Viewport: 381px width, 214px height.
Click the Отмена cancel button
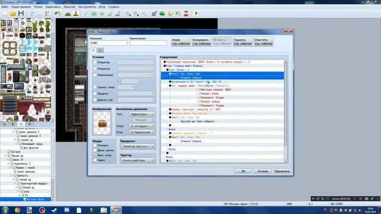coord(263,171)
